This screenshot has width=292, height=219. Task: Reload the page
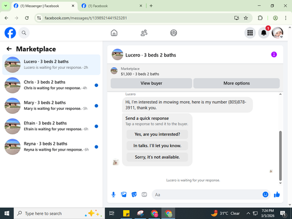point(27,18)
